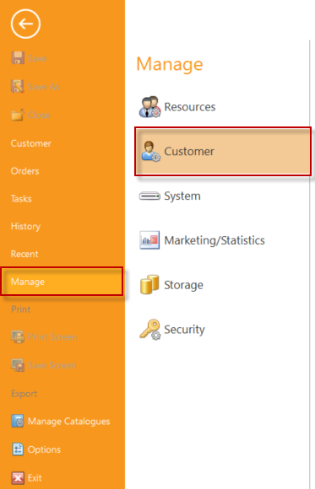Viewport: 315px width, 489px height.
Task: Click the Manage Catalogues icon
Action: click(18, 421)
